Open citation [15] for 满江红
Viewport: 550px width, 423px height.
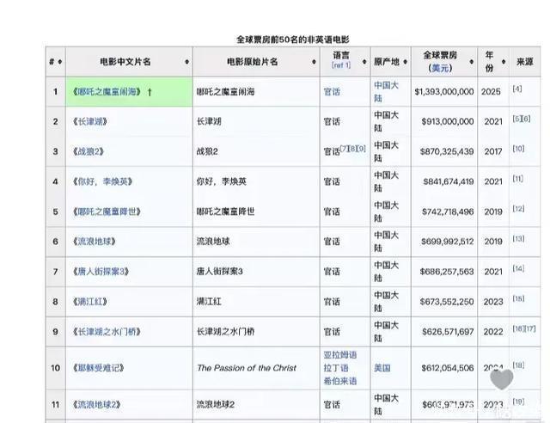click(x=518, y=298)
